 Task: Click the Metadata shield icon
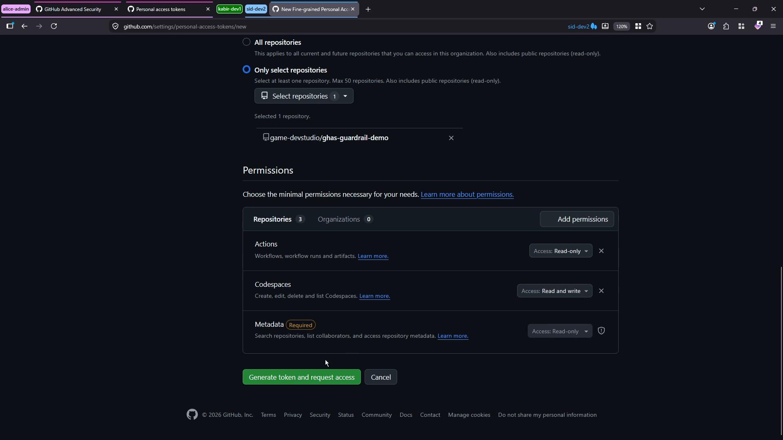(x=601, y=331)
